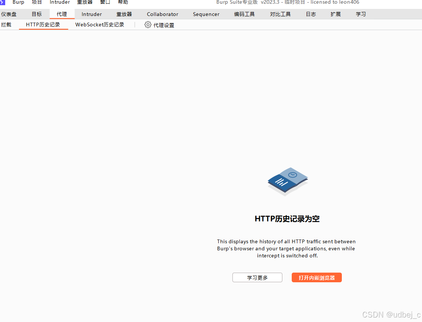
Task: Open the 帮助 menu
Action: (x=123, y=2)
